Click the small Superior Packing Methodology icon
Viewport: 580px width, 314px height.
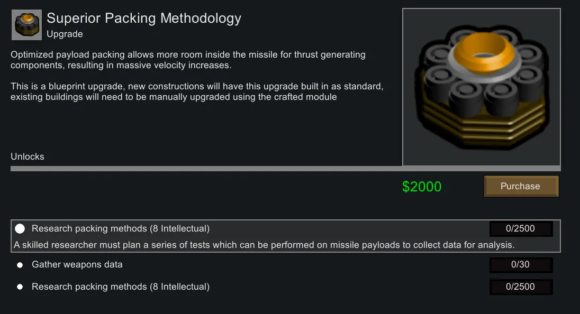coord(26,25)
